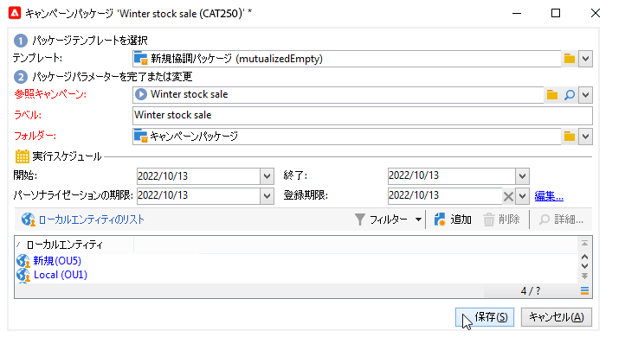625x350 pixels.
Task: Open the ローカルエンティティのリスト link
Action: 90,220
